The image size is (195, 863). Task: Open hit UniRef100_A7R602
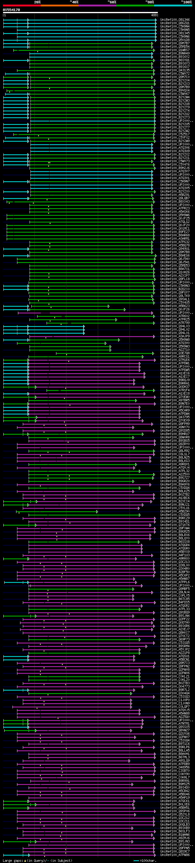click(x=175, y=316)
